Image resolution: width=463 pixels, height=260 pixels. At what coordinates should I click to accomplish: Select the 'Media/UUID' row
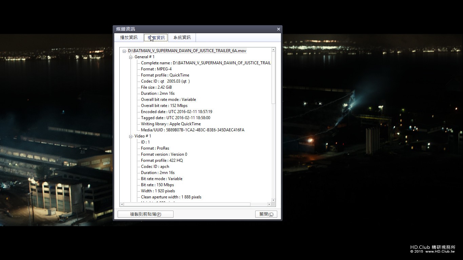pos(193,130)
